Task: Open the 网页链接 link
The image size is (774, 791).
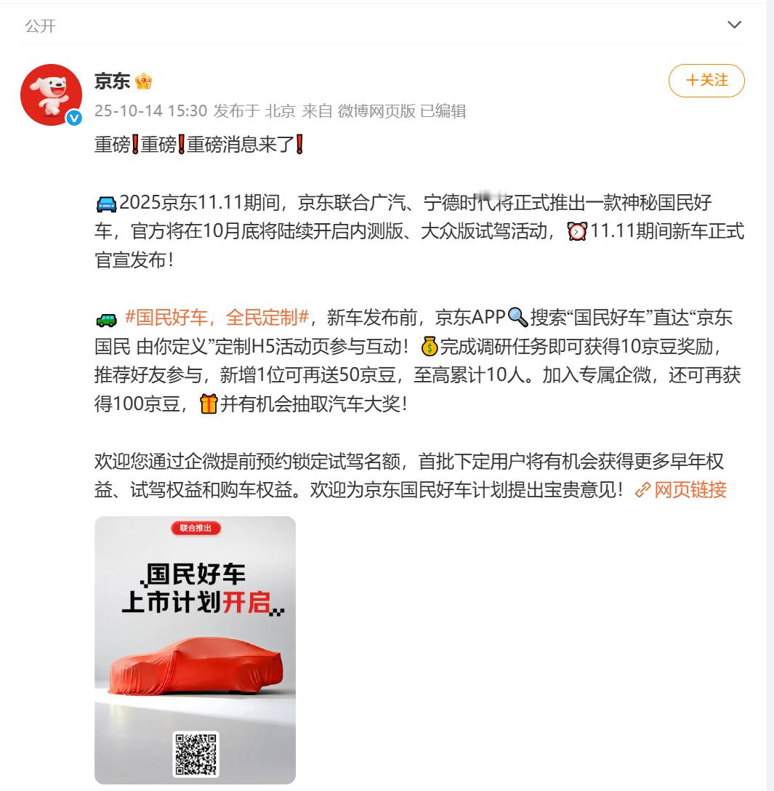Action: click(690, 490)
